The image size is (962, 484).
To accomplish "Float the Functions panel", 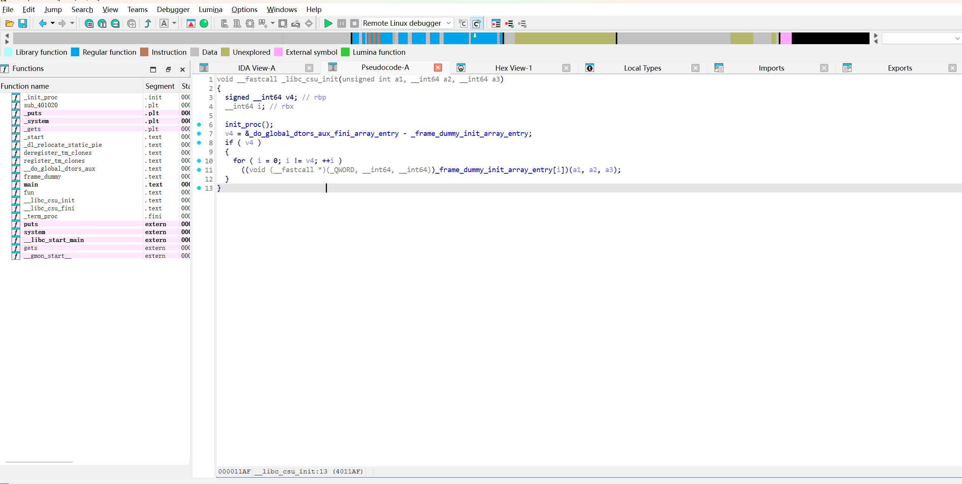I will coord(168,69).
